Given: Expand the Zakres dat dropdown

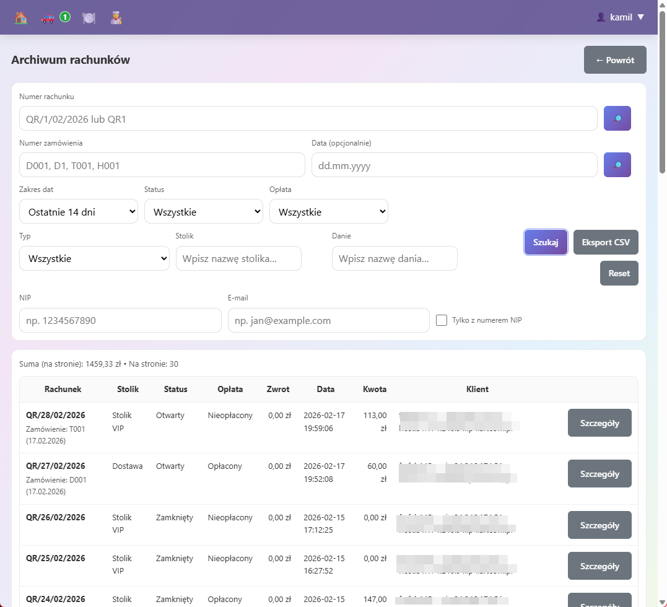Looking at the screenshot, I should pos(79,211).
